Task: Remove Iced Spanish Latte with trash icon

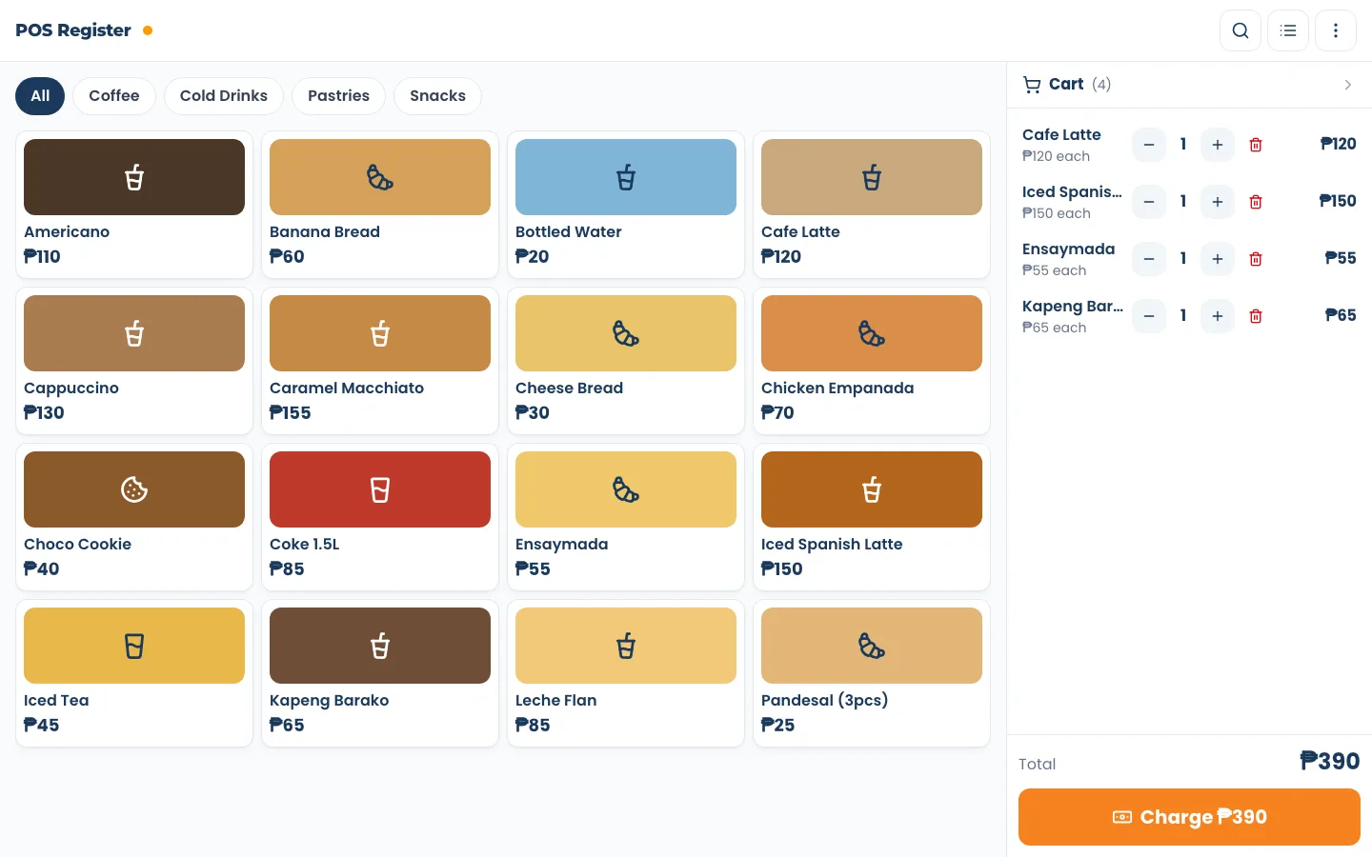Action: (x=1256, y=202)
